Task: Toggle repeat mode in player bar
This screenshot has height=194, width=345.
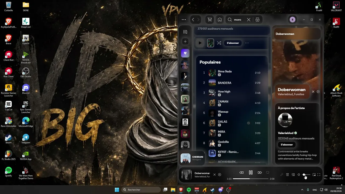Action: (x=268, y=172)
